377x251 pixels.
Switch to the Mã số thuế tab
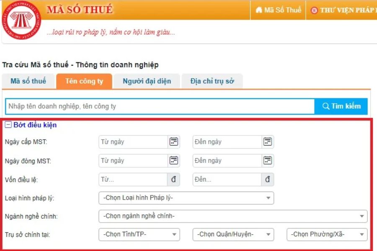click(28, 81)
